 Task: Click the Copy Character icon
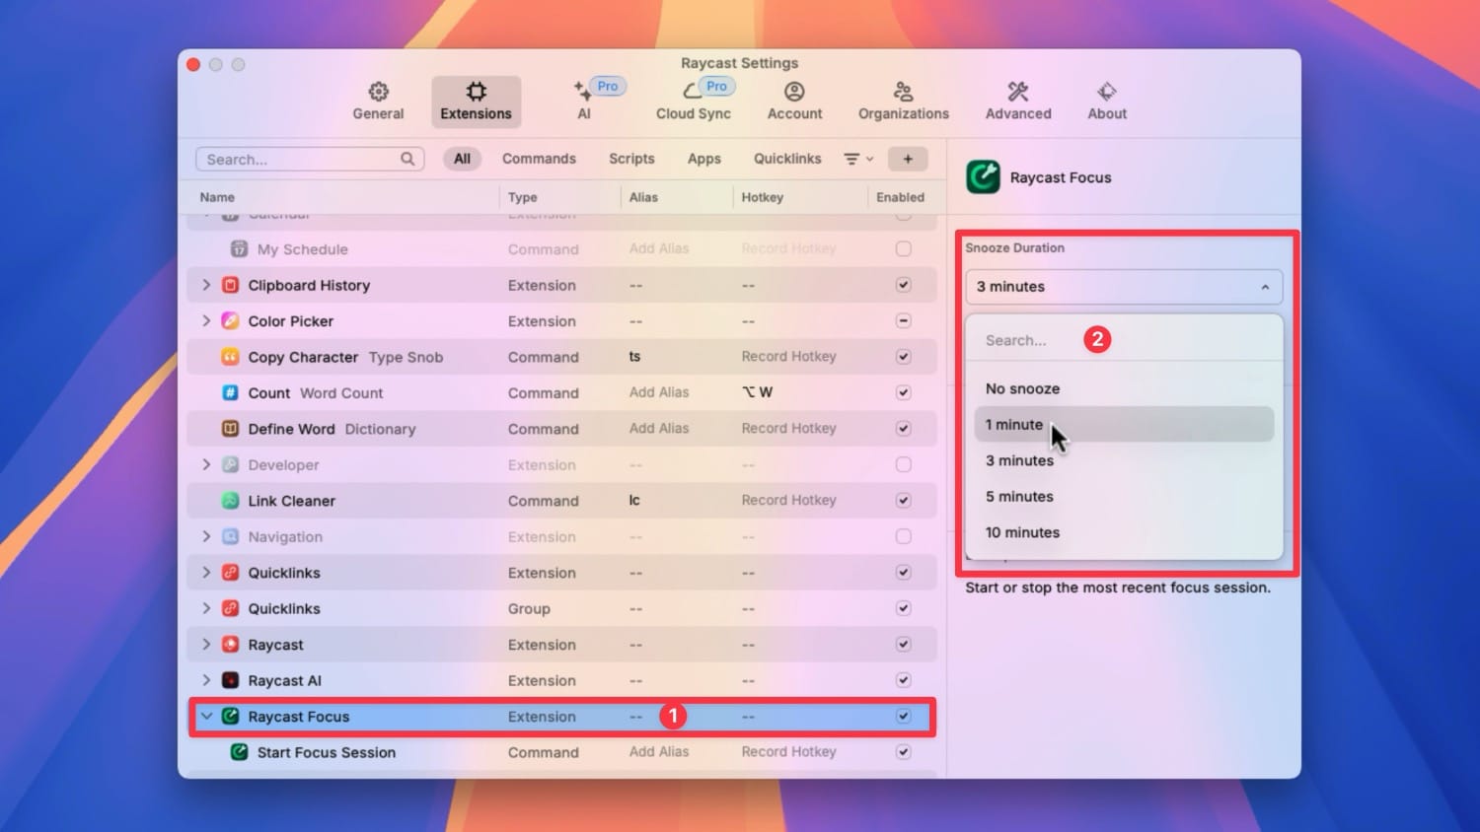coord(230,357)
